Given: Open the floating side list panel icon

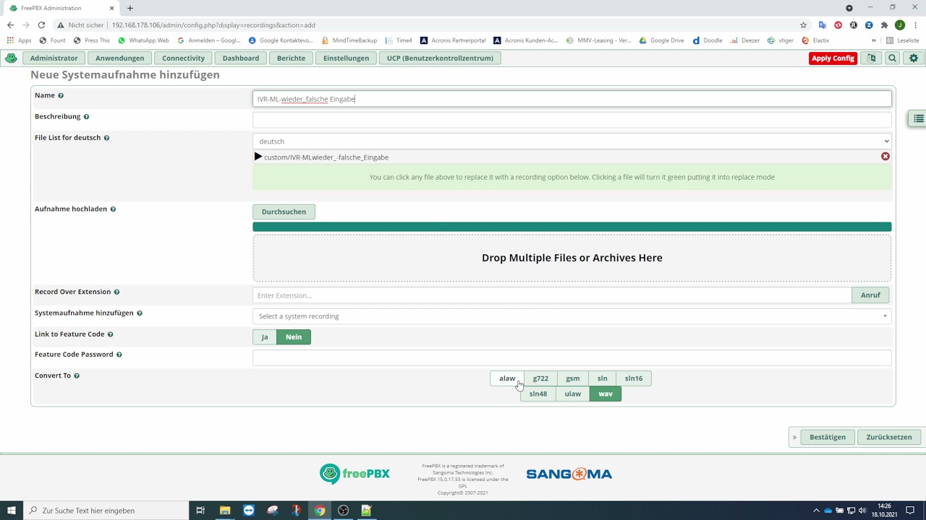Looking at the screenshot, I should pyautogui.click(x=918, y=118).
